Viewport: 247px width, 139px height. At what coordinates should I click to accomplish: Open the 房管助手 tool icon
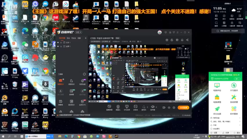click(x=71, y=82)
